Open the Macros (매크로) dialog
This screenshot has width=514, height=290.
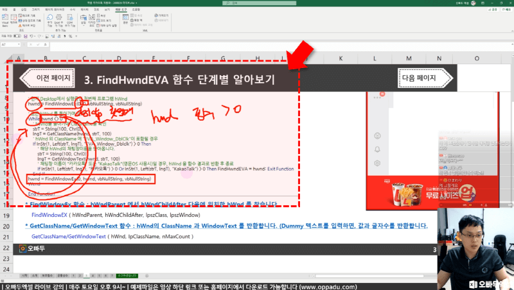[x=13, y=20]
